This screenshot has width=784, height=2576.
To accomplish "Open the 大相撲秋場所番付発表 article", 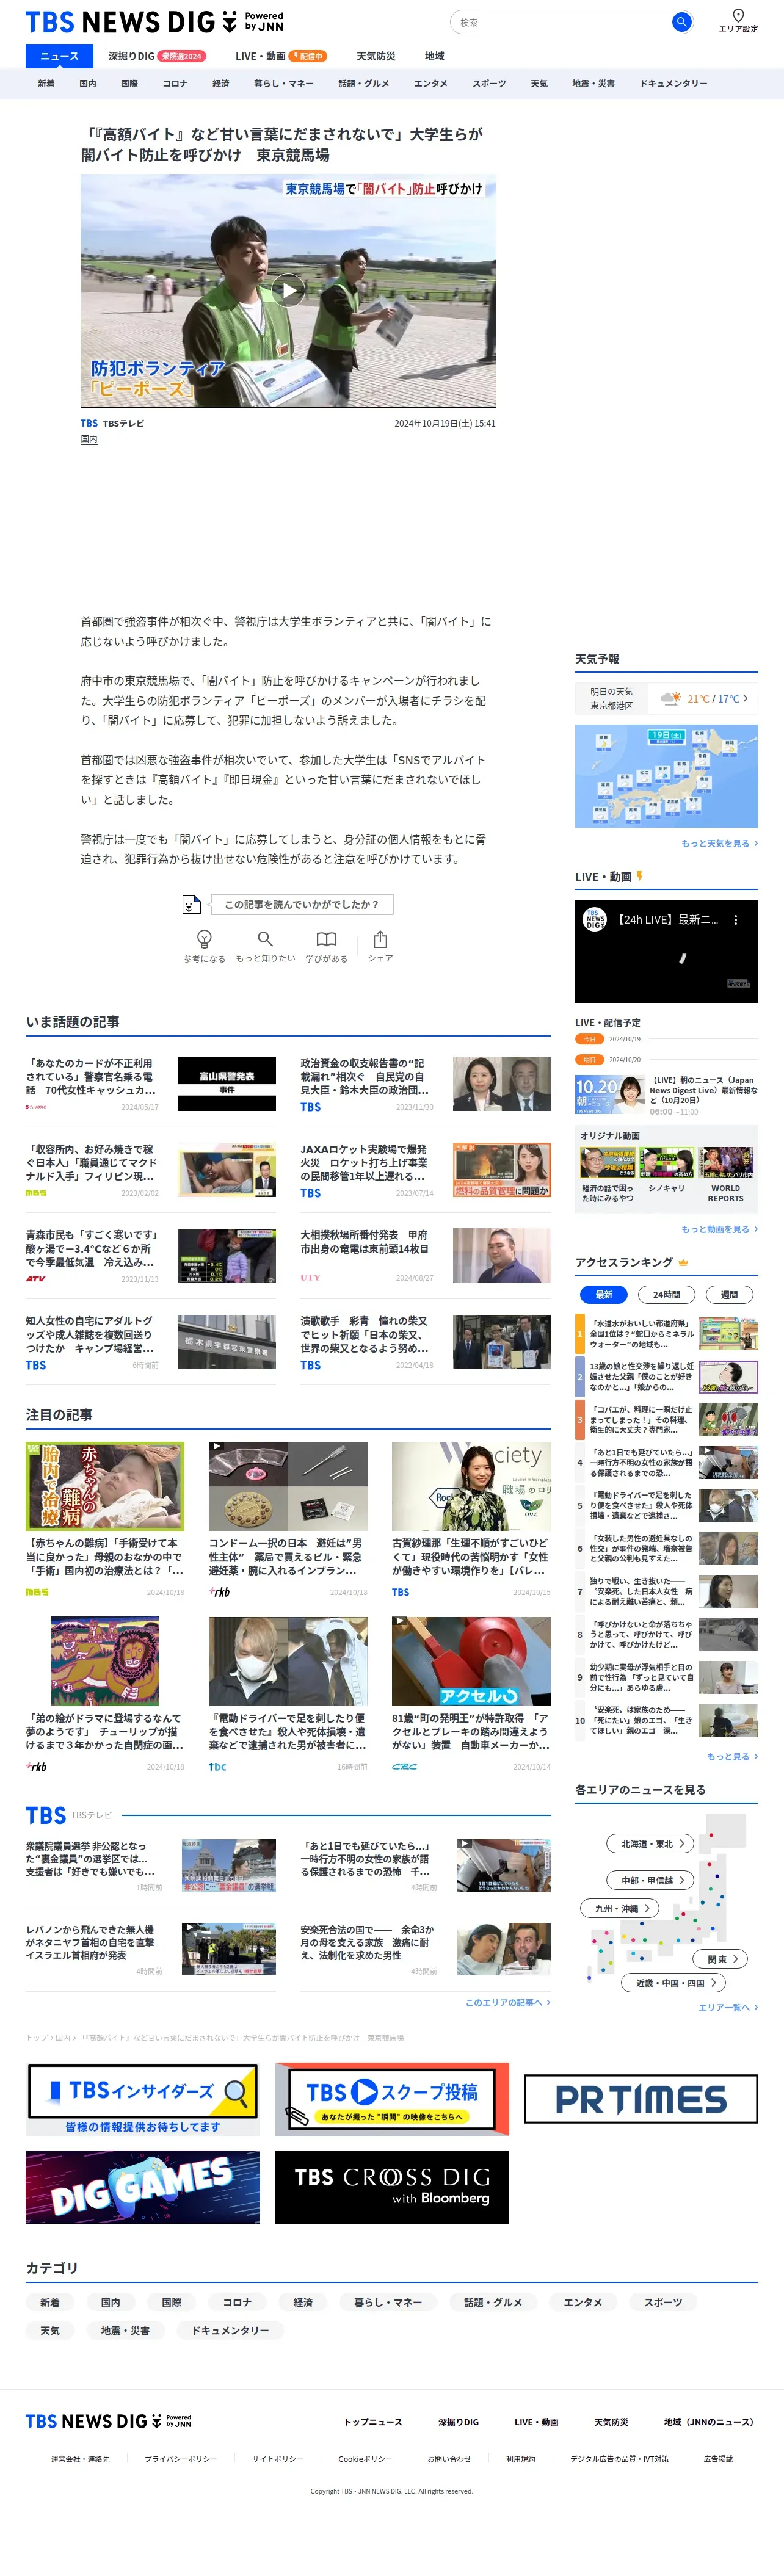I will point(425,1257).
